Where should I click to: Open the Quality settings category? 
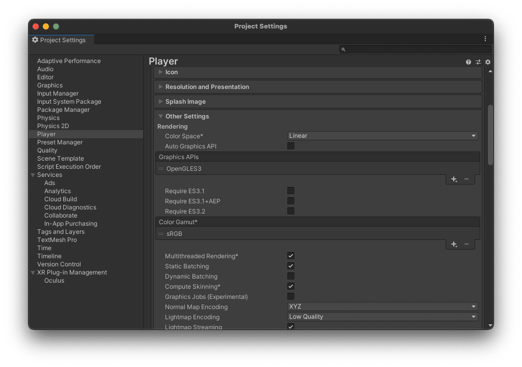coord(47,150)
